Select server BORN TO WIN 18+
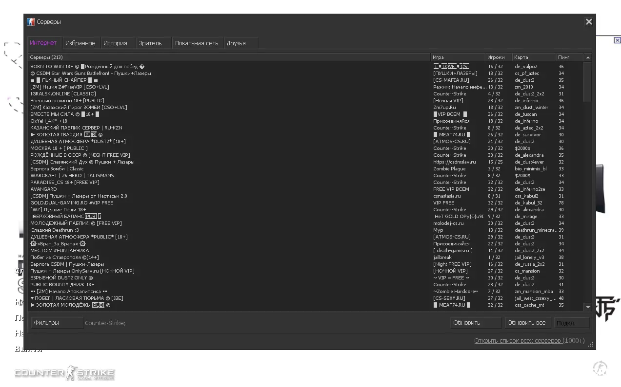 click(306, 67)
